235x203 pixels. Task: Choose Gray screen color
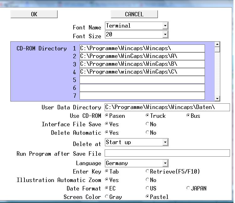[x=107, y=197]
